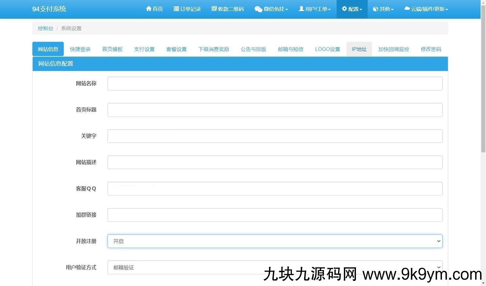Click into the 网站名称 input field
Viewport: 486px width, 286px height.
coord(275,84)
